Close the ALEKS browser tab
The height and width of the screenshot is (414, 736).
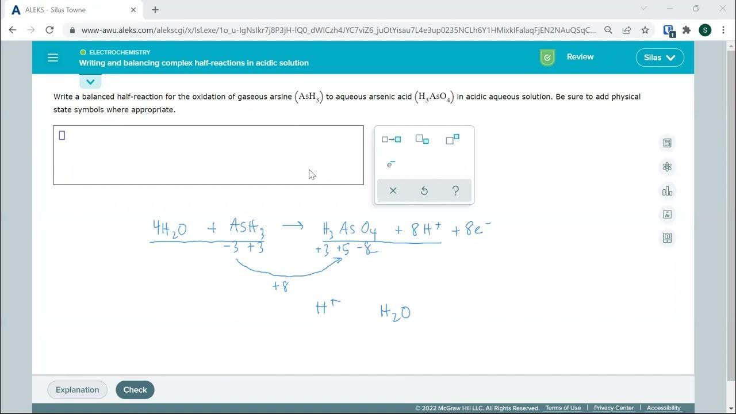133,10
